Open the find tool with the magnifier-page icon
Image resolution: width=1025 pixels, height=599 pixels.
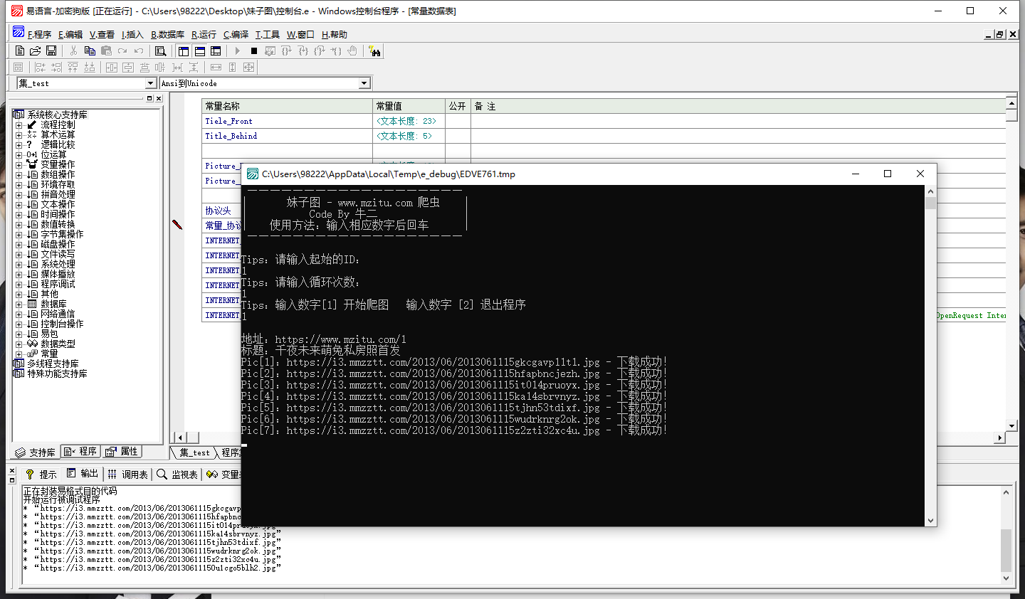160,51
